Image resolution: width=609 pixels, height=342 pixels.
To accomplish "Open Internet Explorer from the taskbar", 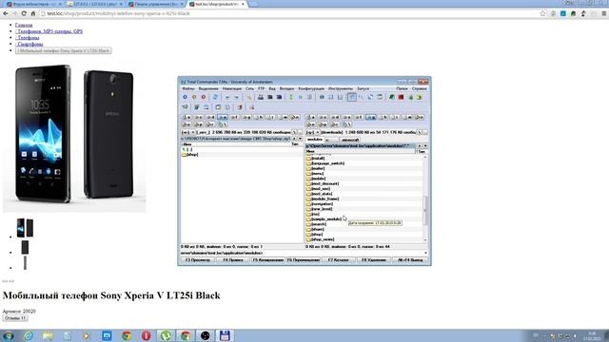I will (x=28, y=335).
